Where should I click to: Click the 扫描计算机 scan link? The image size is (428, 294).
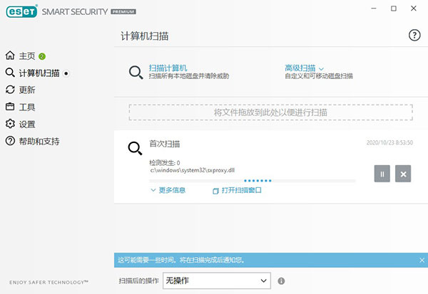click(168, 68)
